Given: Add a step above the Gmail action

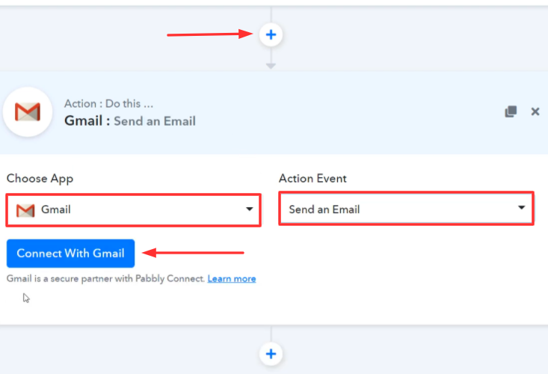Looking at the screenshot, I should click(x=271, y=34).
